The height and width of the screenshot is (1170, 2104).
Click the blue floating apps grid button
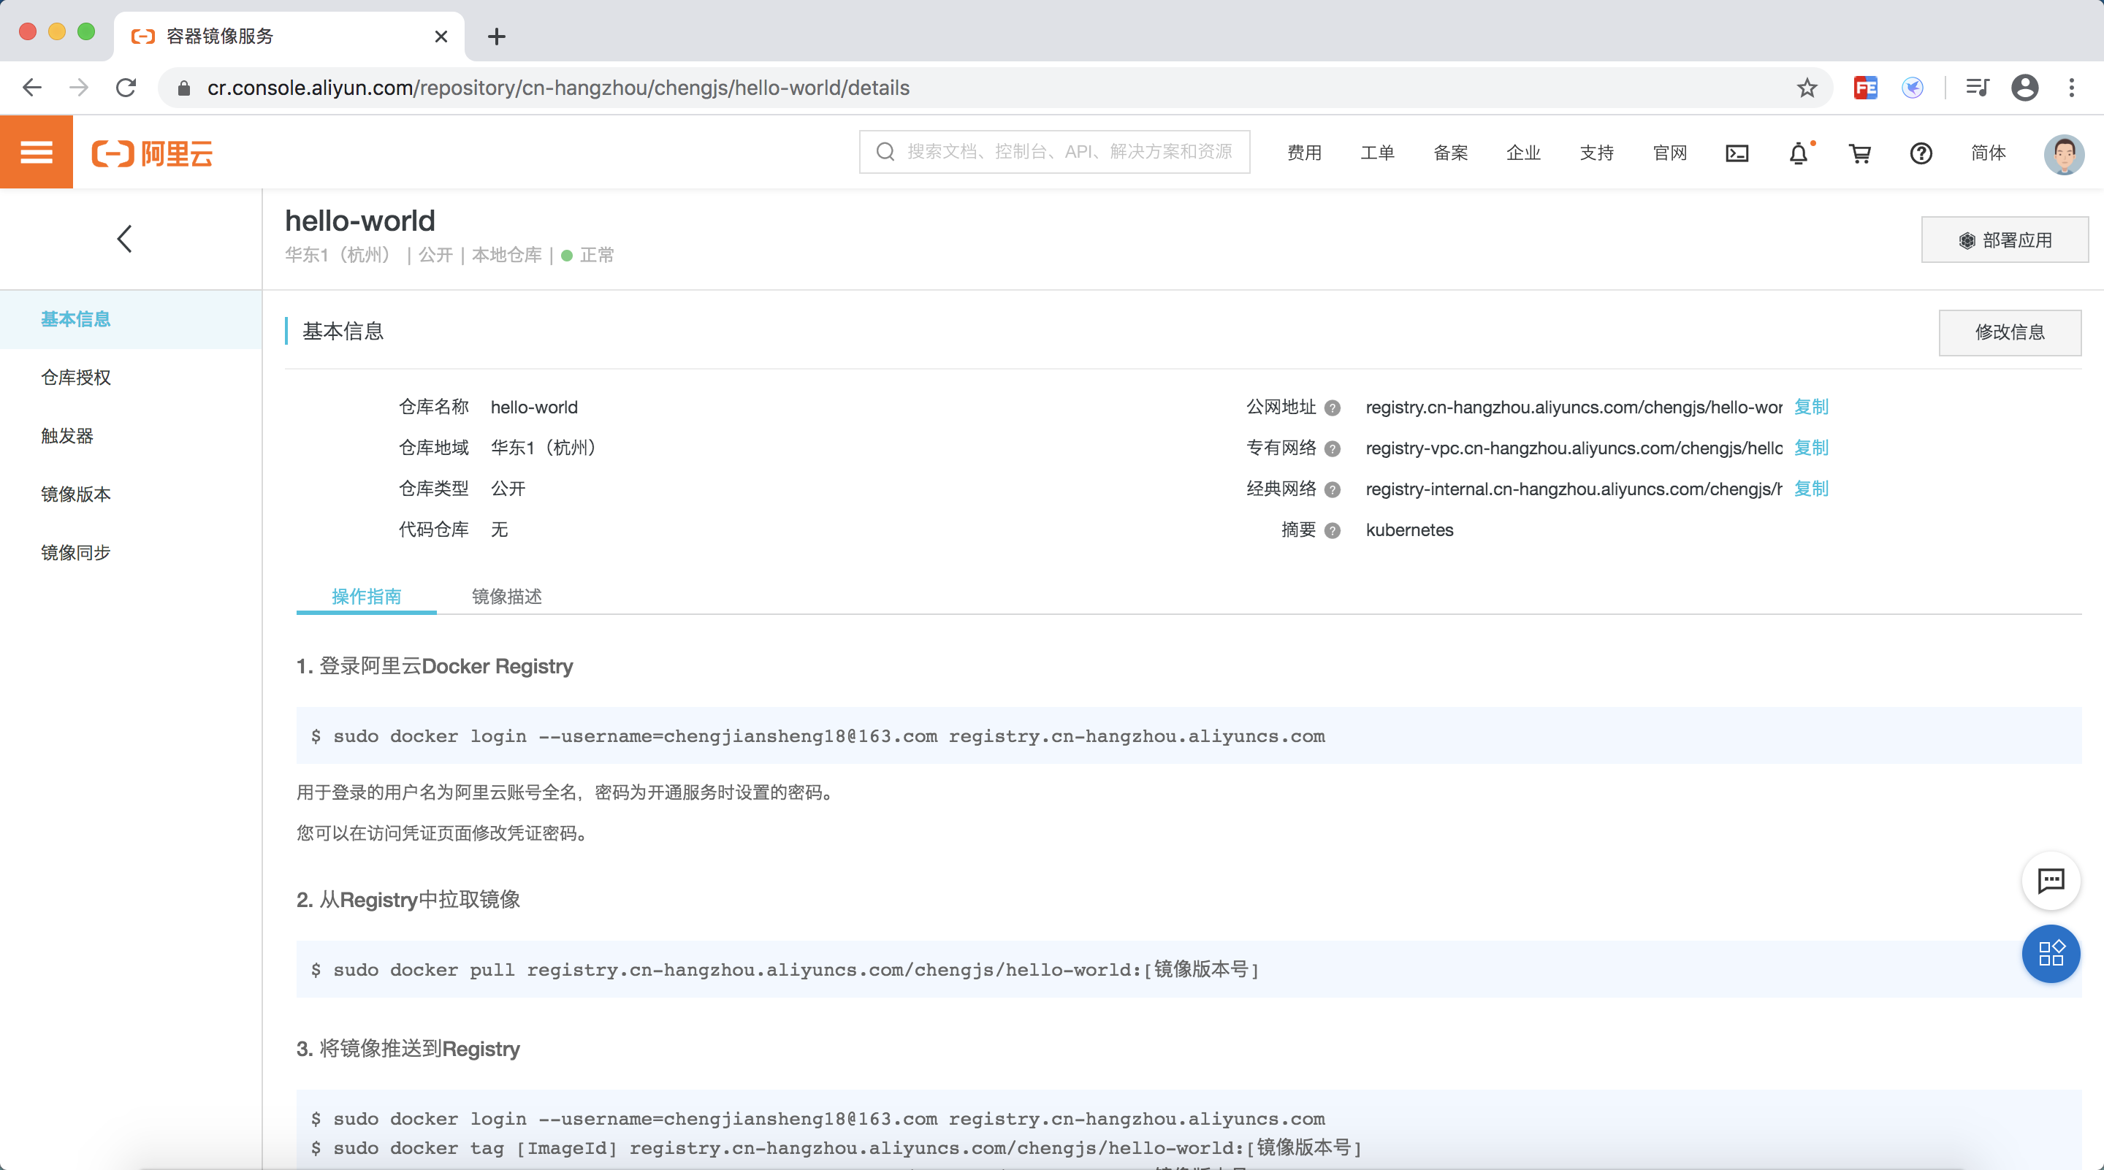click(2050, 953)
